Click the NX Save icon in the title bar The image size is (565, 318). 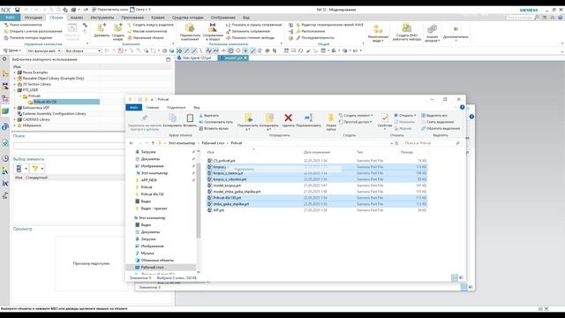[x=17, y=10]
